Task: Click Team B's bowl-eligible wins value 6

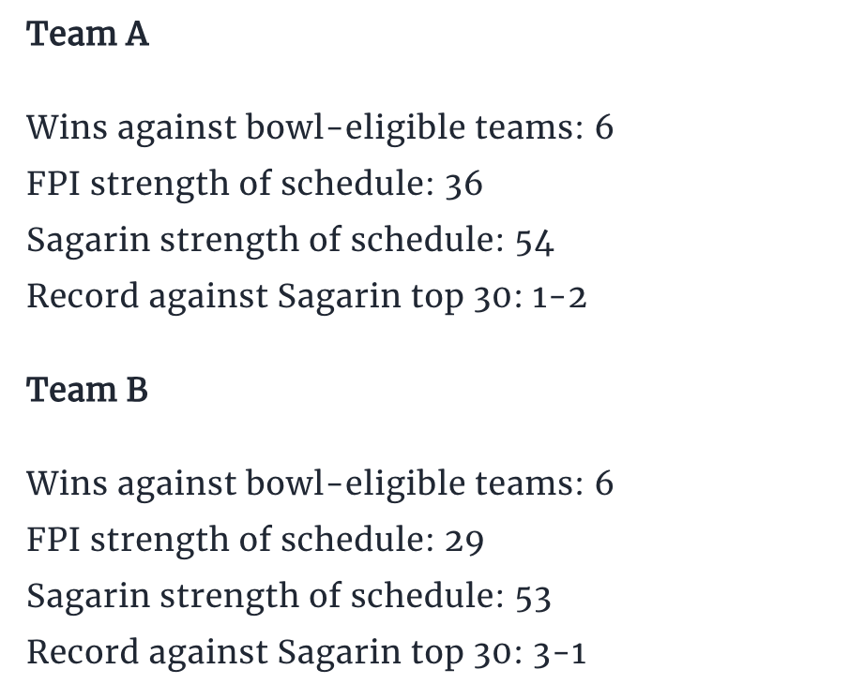Action: click(603, 483)
